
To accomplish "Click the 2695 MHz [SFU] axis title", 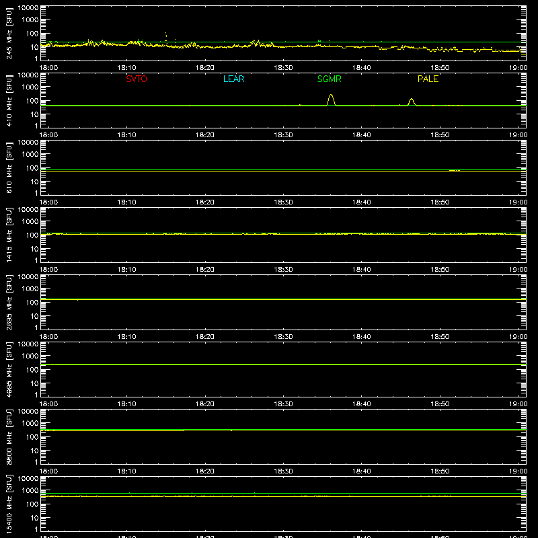I will [9, 302].
